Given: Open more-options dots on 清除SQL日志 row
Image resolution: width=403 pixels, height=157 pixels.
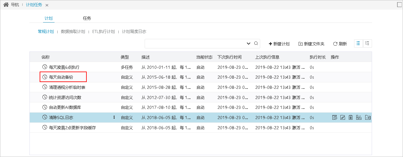Looking at the screenshot, I should point(114,117).
